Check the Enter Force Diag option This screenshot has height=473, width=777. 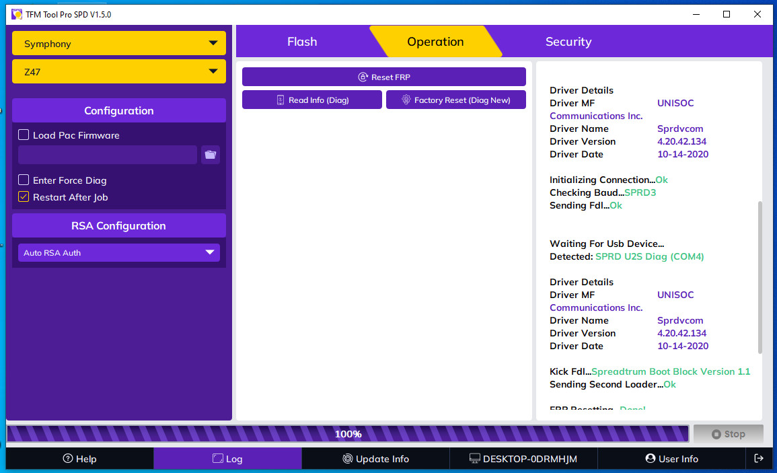[24, 180]
